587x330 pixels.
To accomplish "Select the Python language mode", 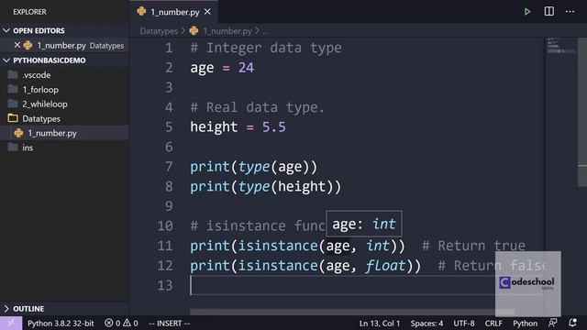I will 525,324.
